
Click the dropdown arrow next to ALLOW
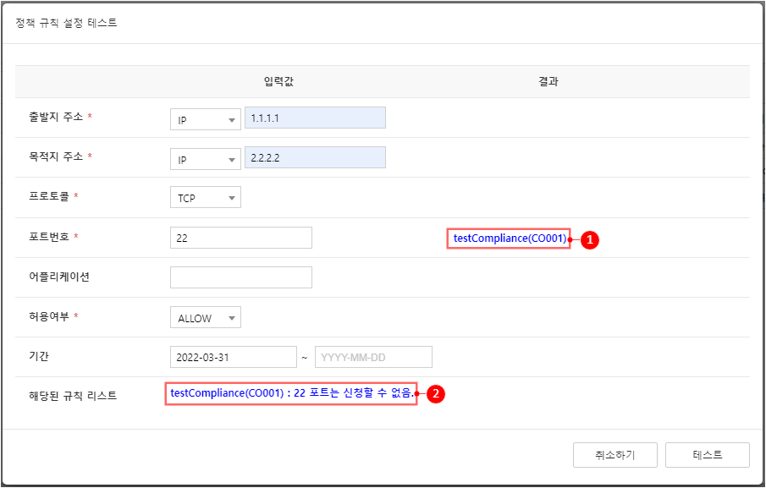[x=232, y=318]
